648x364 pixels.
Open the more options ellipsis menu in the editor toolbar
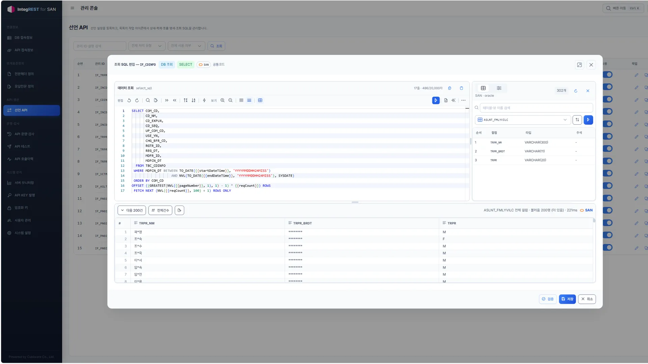[x=463, y=100]
